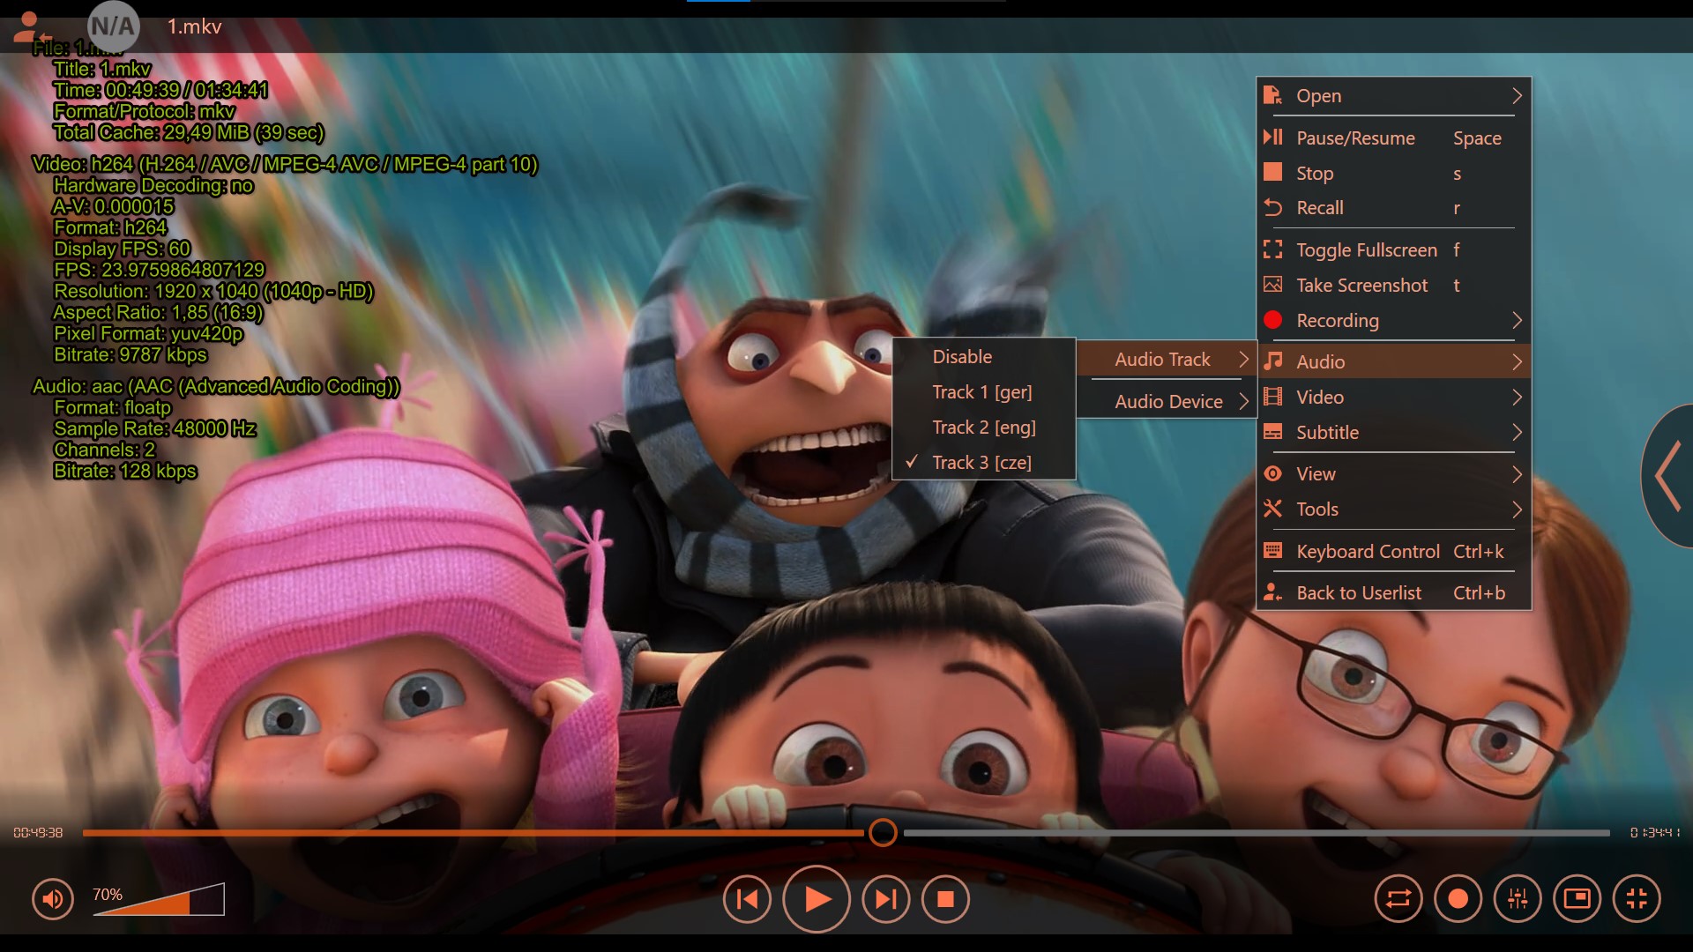The image size is (1693, 952).
Task: Choose Disable in audio track list
Action: (962, 356)
